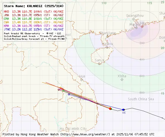Click the green CMA legend entry
The height and width of the screenshot is (137, 165).
tap(34, 19)
